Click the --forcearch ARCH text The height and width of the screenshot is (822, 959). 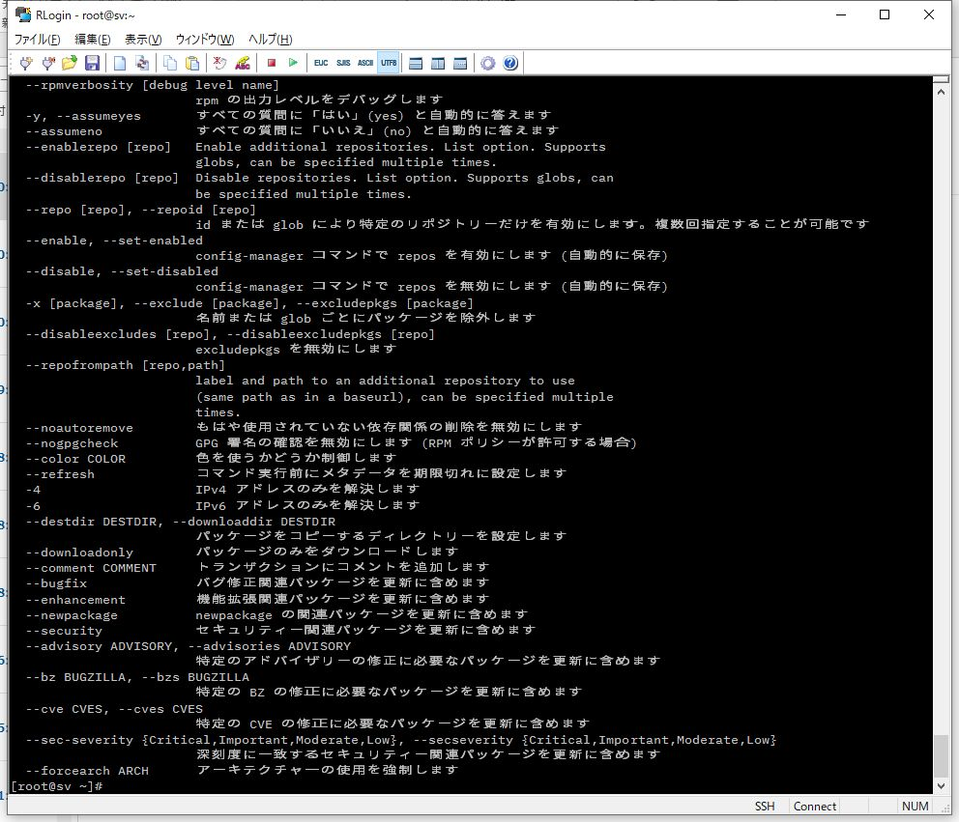pos(87,771)
